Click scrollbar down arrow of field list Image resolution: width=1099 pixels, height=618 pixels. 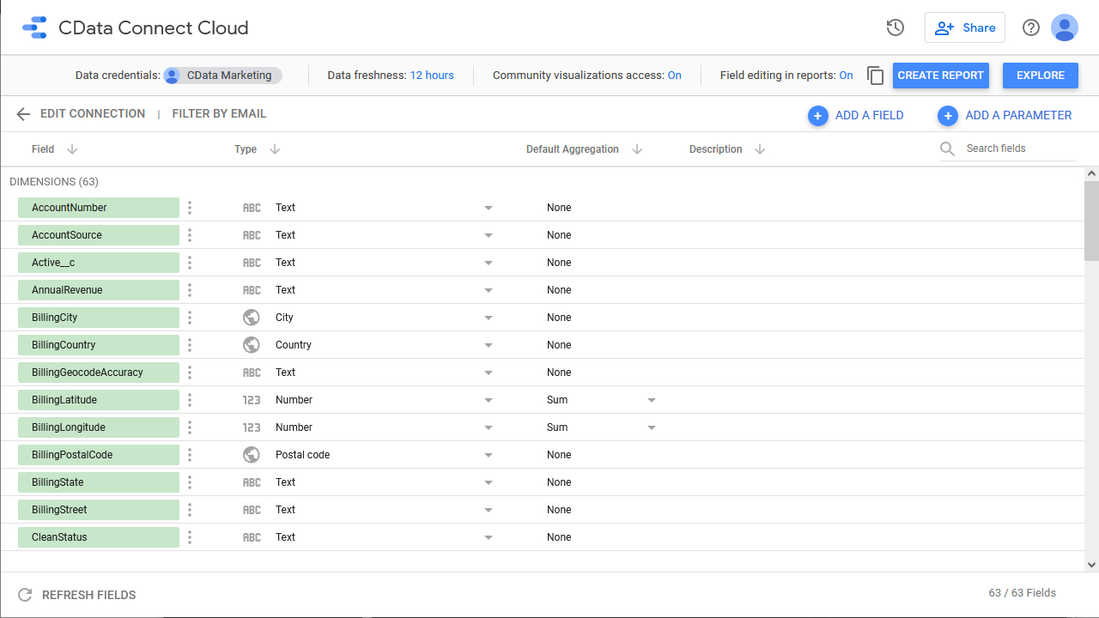(1091, 564)
